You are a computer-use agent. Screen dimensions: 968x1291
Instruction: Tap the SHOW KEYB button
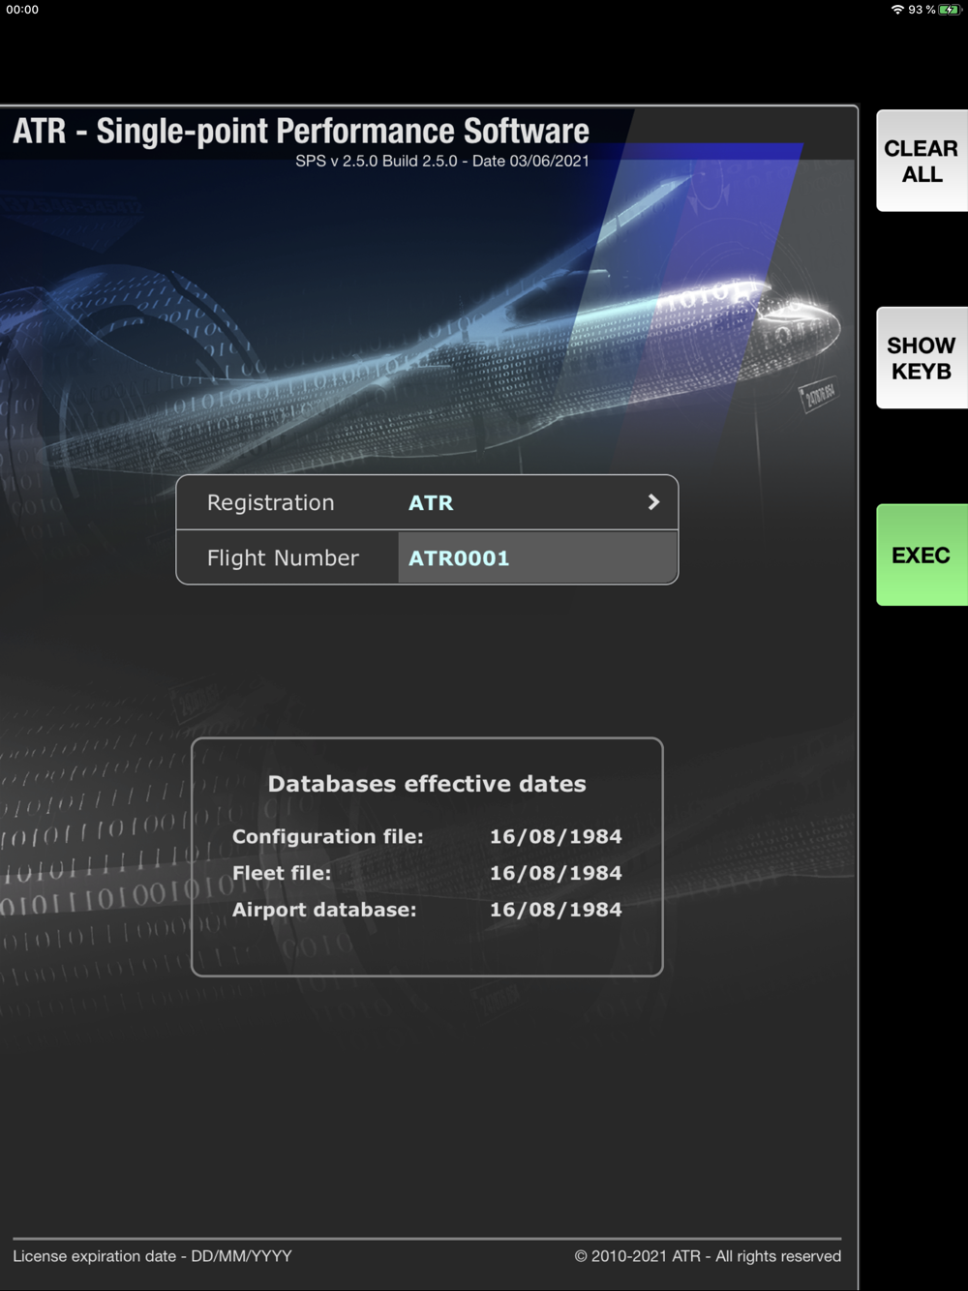click(x=922, y=358)
